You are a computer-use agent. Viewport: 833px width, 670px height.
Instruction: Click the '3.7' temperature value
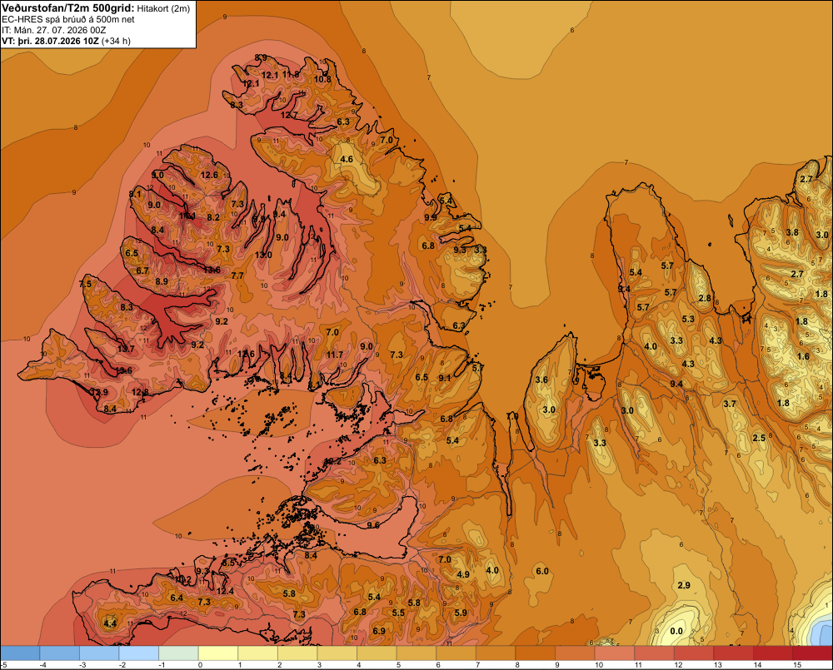(730, 404)
